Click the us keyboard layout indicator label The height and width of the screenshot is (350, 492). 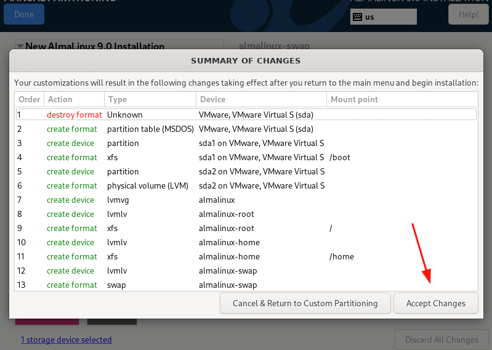(369, 17)
